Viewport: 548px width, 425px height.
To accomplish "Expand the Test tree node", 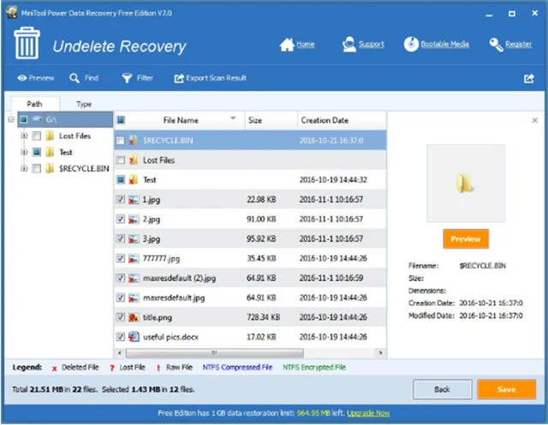I will [x=24, y=153].
